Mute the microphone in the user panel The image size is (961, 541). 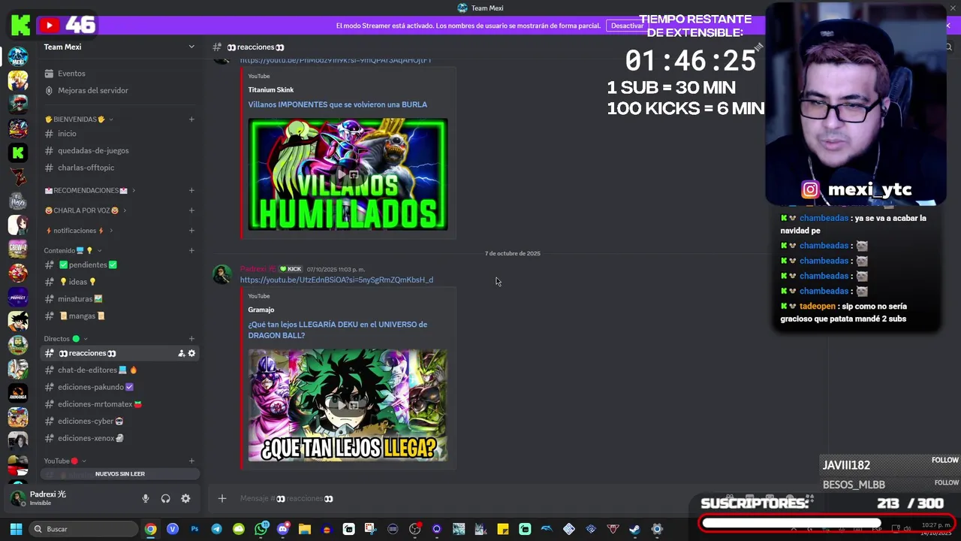tap(146, 498)
